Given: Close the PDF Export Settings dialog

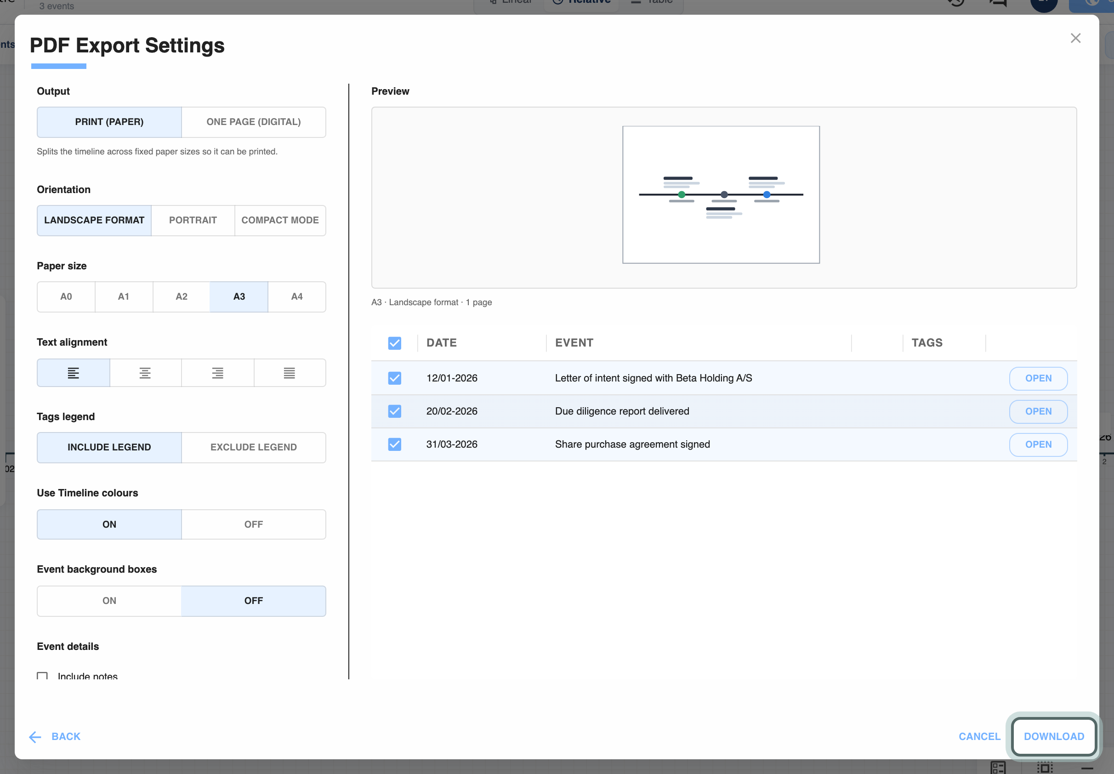Looking at the screenshot, I should pyautogui.click(x=1075, y=38).
